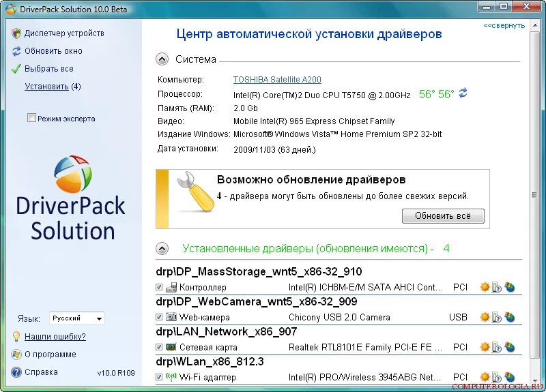The image size is (546, 392).
Task: Click the Обновить окно refresh arrows icon
Action: point(16,51)
